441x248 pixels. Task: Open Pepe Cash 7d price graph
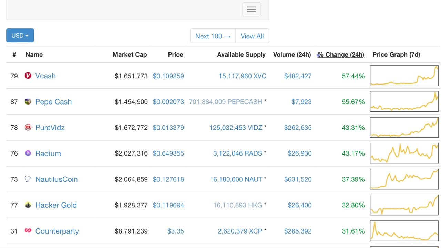404,101
